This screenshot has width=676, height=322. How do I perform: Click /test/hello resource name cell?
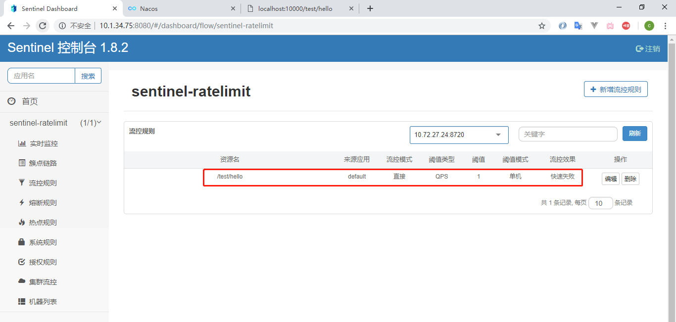[x=230, y=177]
